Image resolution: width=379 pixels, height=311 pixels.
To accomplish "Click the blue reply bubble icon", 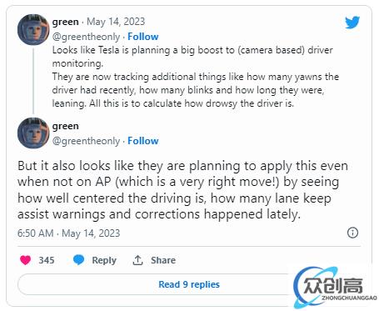I will click(78, 260).
